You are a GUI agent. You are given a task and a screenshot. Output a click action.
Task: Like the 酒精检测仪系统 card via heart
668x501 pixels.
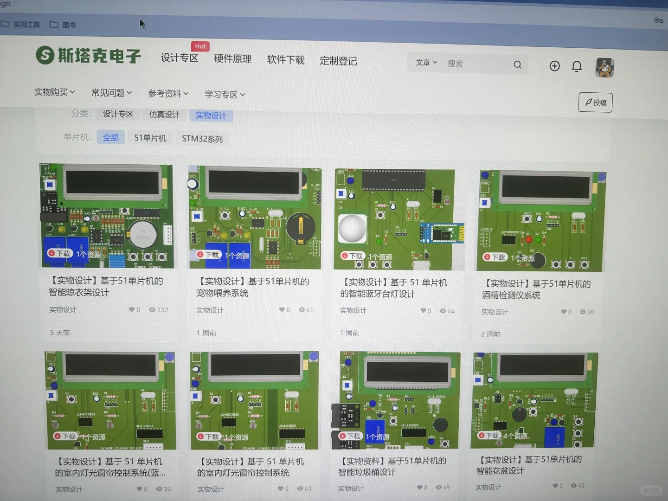tap(564, 312)
